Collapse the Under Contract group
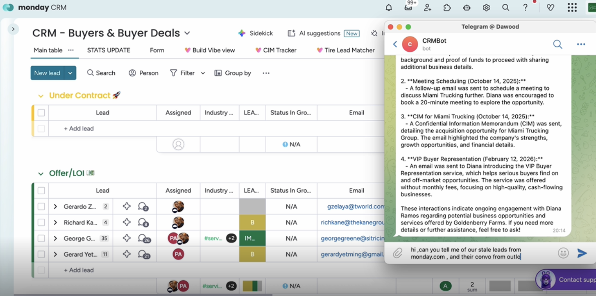597x297 pixels. point(40,96)
